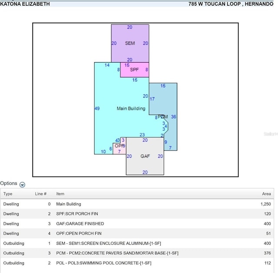Select POL3:SWIMMING POOL CONCRETE row
The image size is (278, 273).
[137, 263]
